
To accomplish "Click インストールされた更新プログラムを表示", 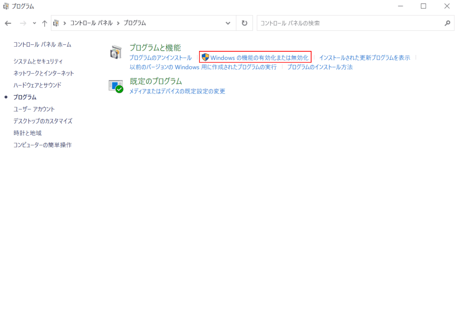I will [364, 58].
